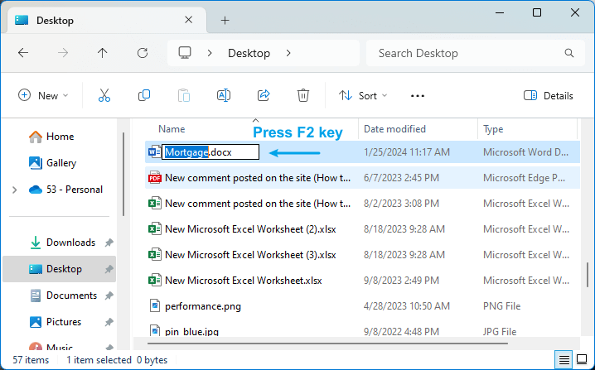This screenshot has width=595, height=370.
Task: Open the See more ellipsis menu
Action: pyautogui.click(x=418, y=95)
